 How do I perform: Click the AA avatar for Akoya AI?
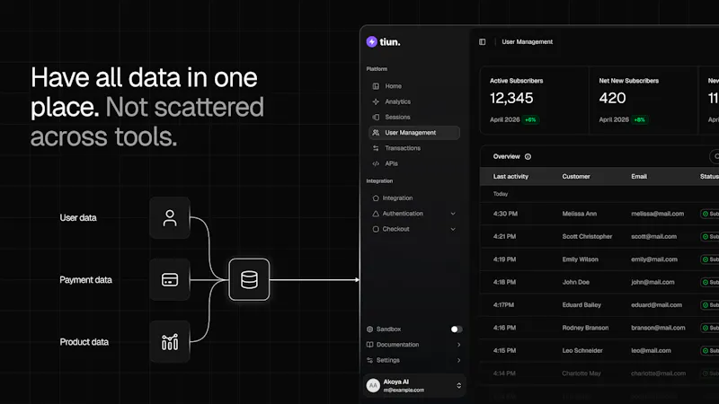373,386
